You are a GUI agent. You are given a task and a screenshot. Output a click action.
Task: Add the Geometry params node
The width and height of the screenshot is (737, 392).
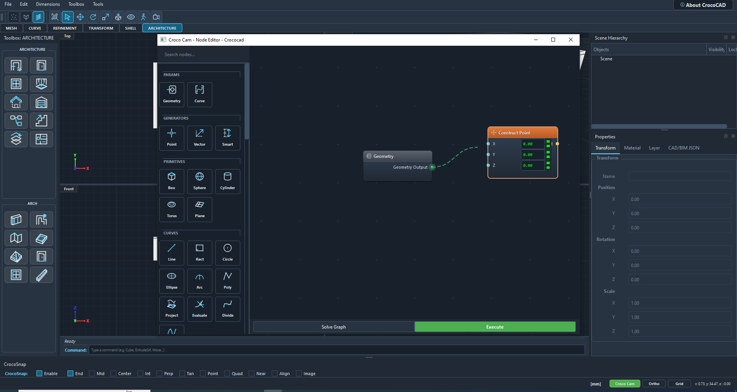(x=172, y=95)
